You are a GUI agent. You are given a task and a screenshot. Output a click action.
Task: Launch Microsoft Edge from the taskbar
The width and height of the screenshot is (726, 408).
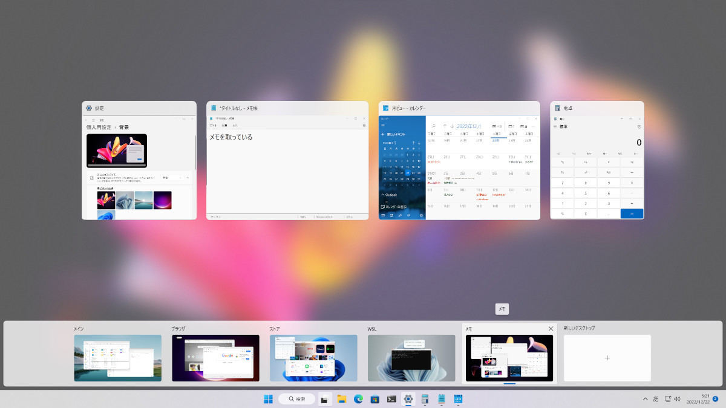[358, 399]
